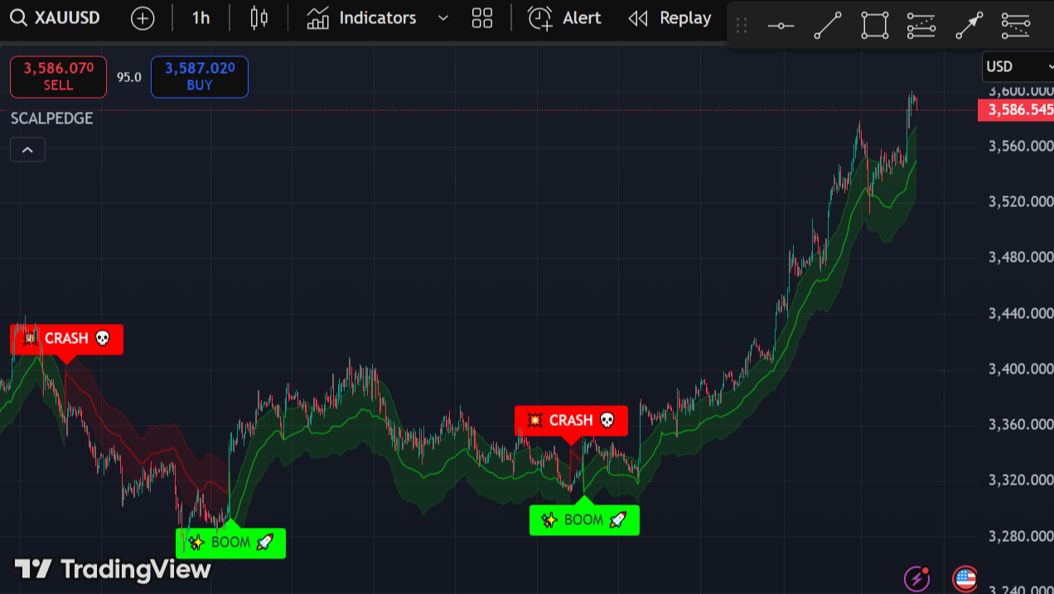Click the middle red CRASH signal label

[x=571, y=421]
